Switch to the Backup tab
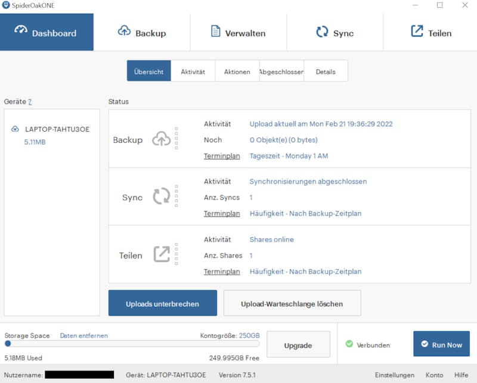Screen dimensions: 477x383 pos(142,32)
